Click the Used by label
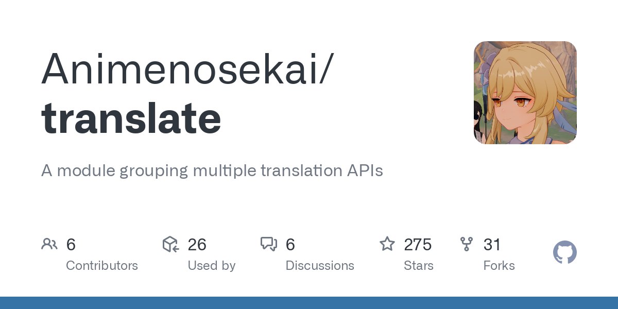Viewport: 618px width, 309px height. 212,266
